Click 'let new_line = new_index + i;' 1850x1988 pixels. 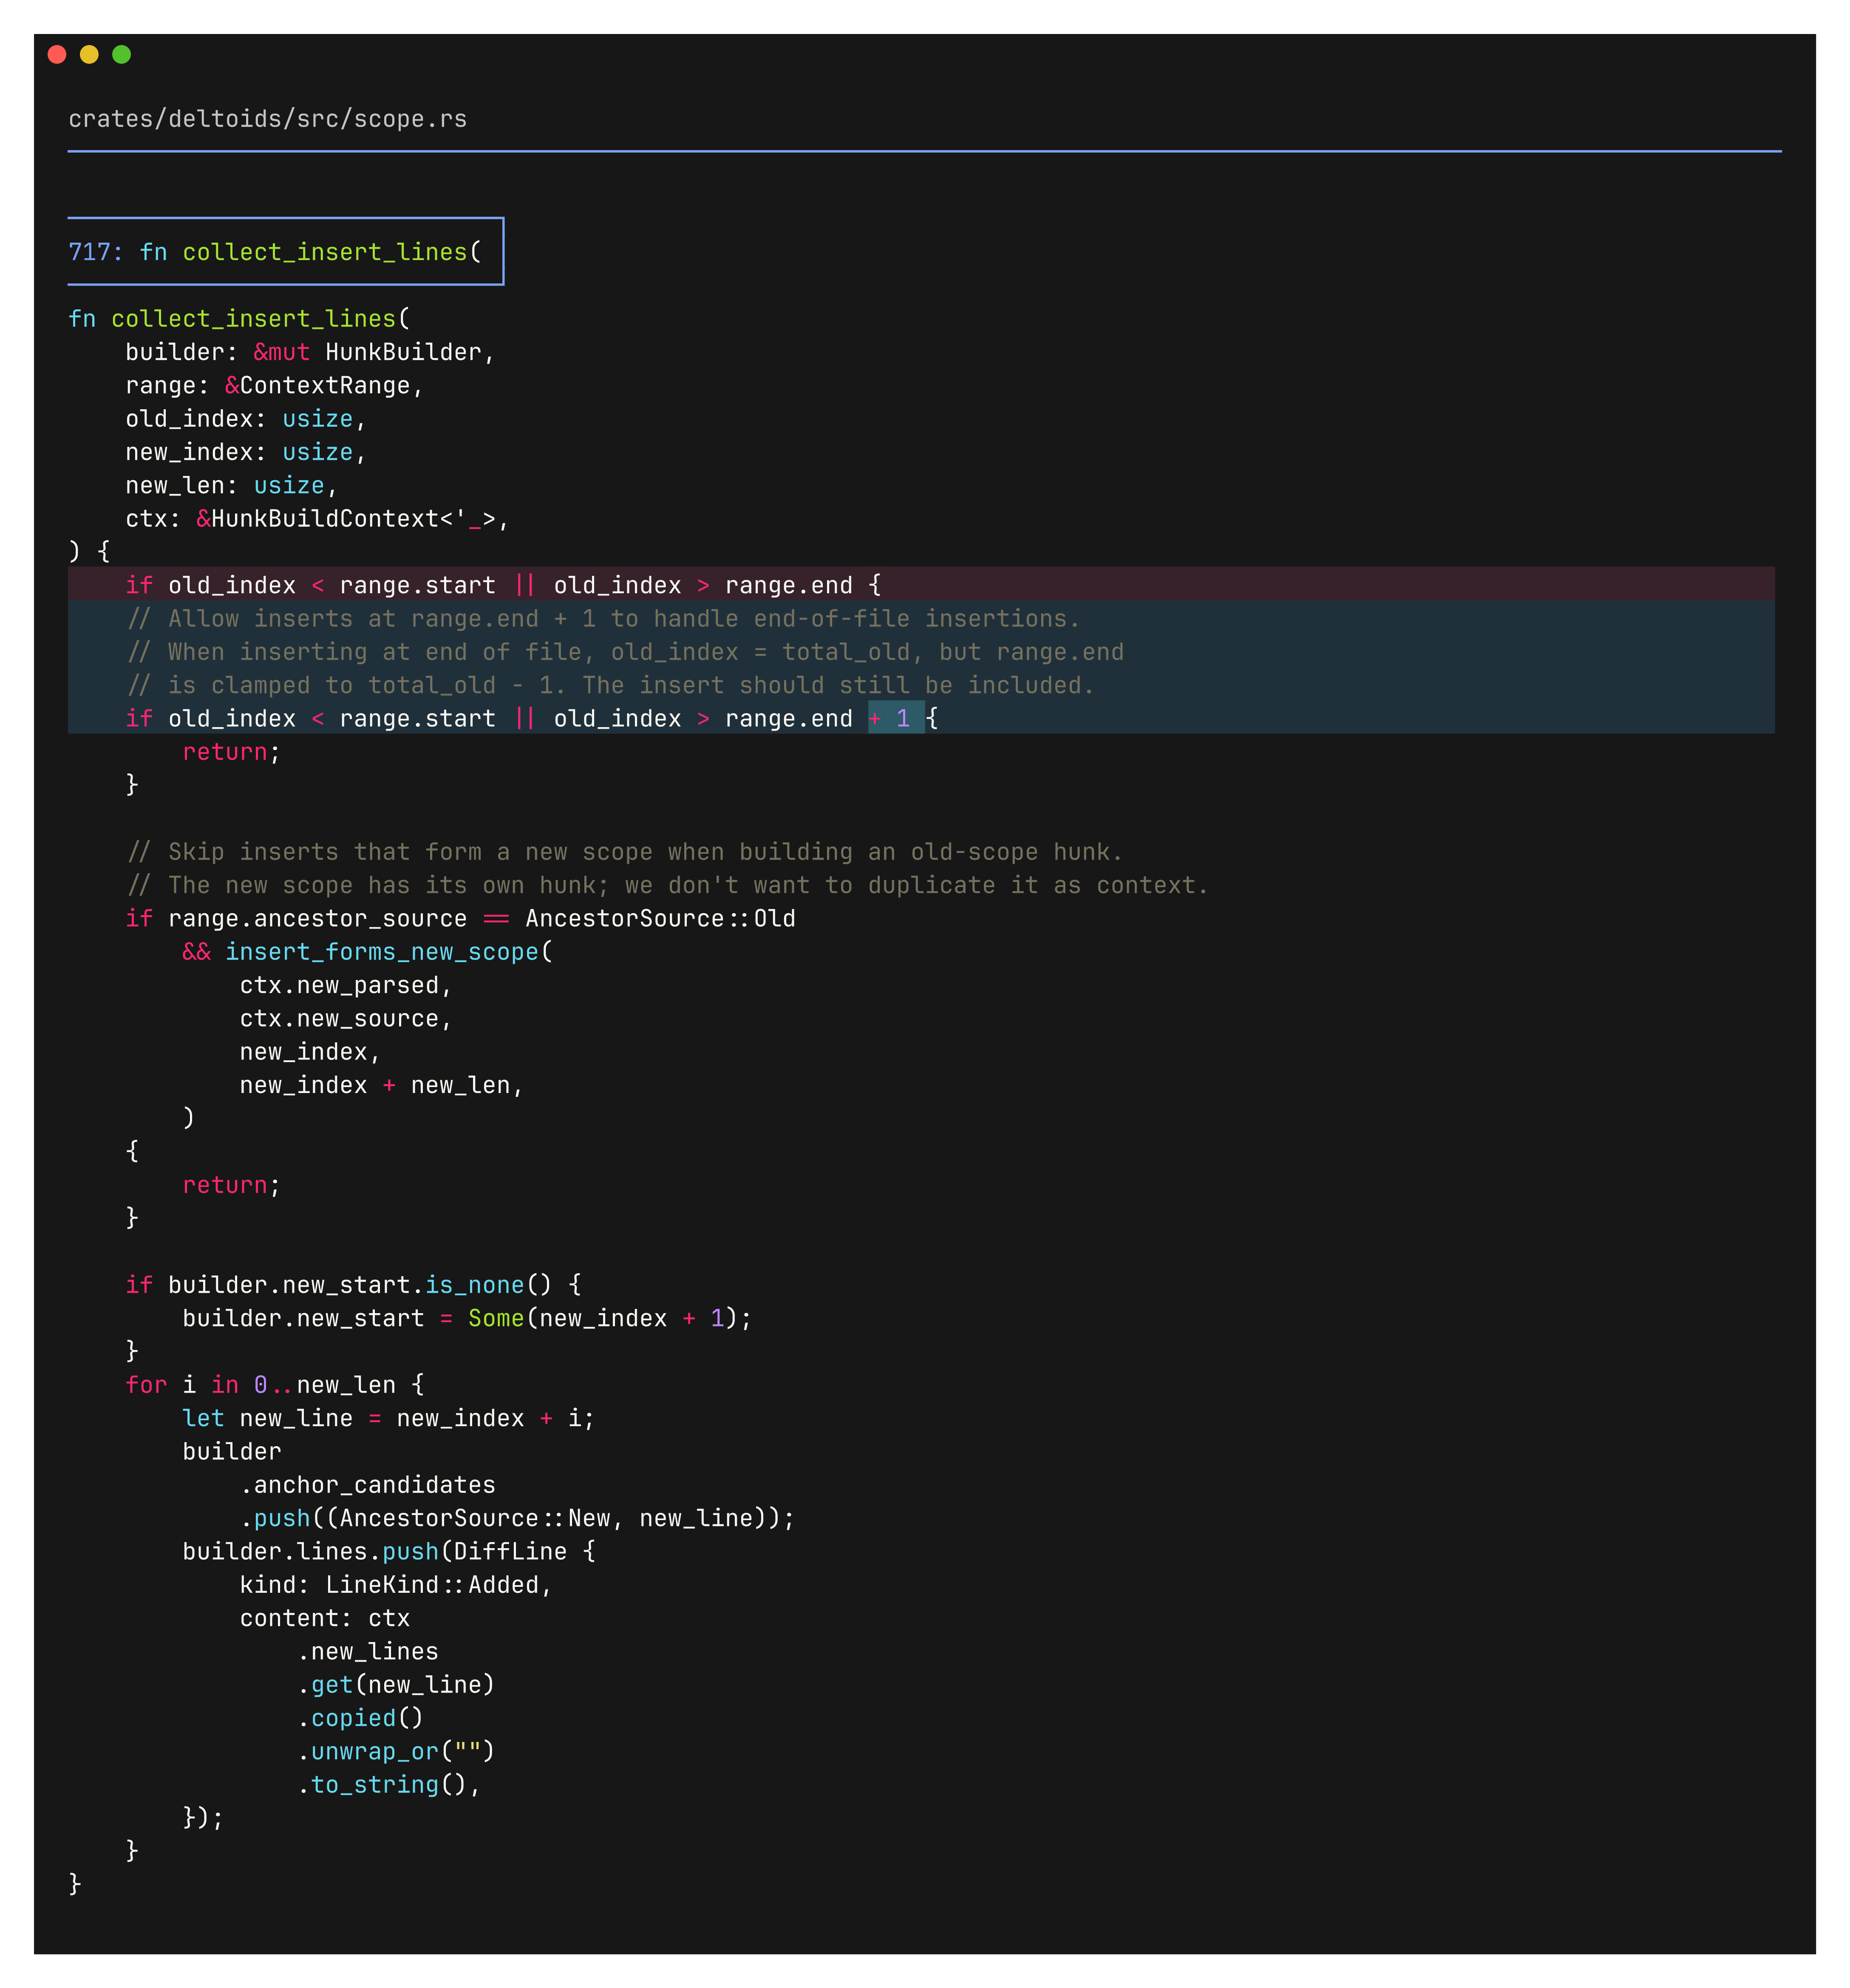(389, 1418)
